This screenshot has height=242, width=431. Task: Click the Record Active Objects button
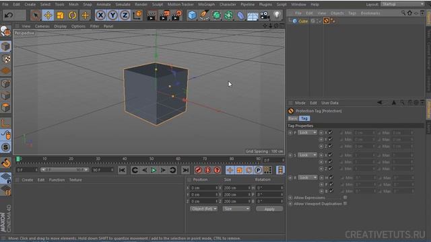pyautogui.click(x=198, y=170)
